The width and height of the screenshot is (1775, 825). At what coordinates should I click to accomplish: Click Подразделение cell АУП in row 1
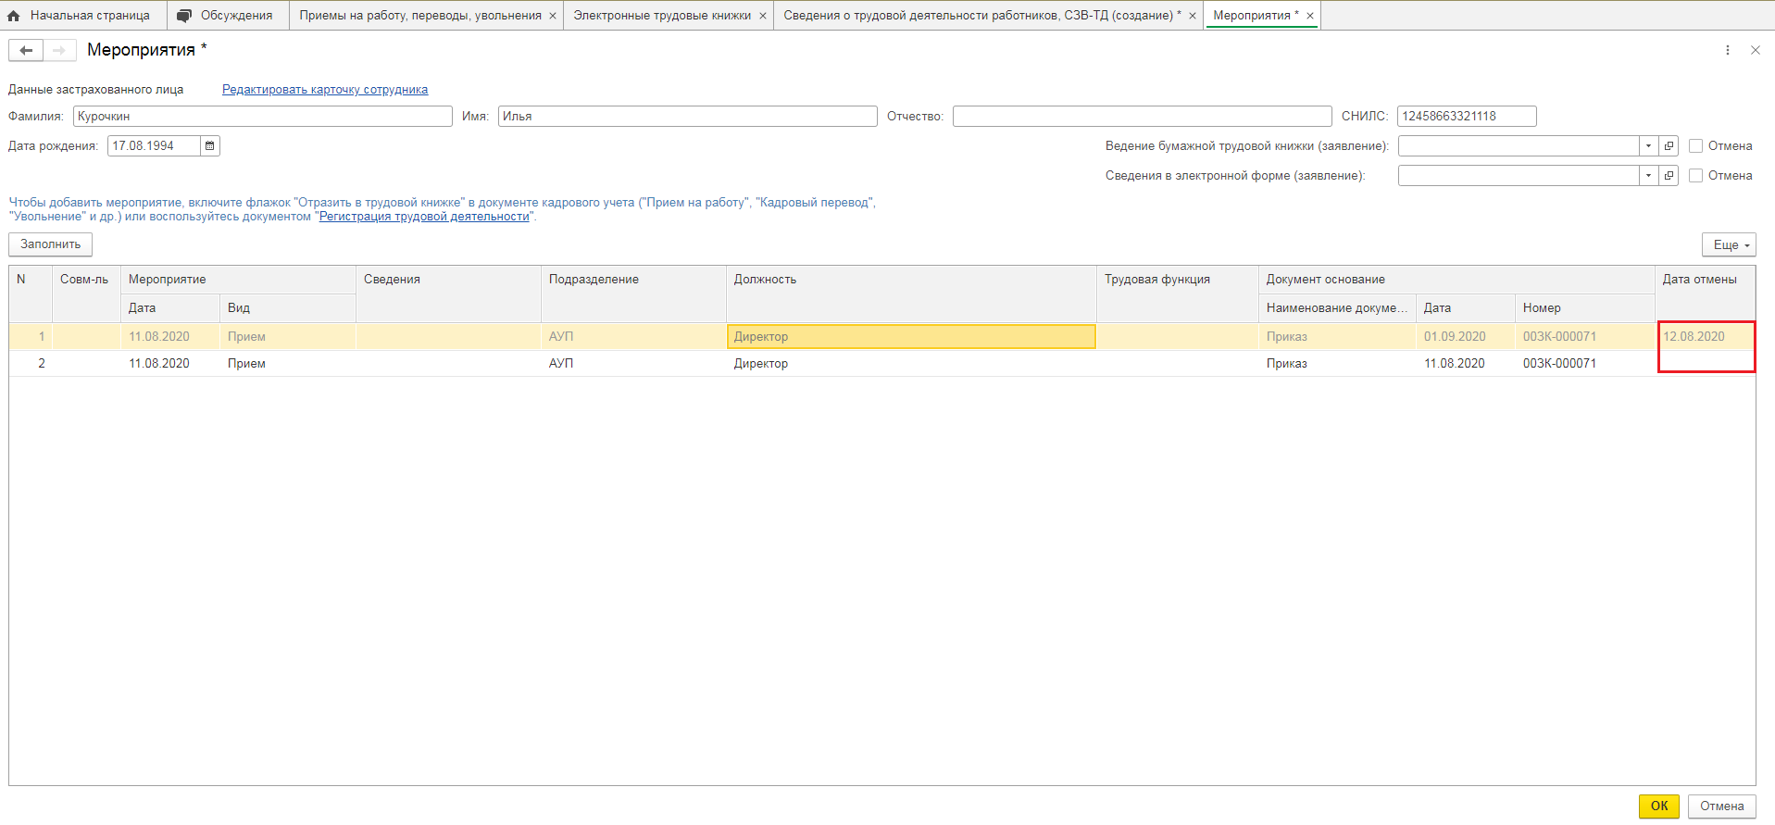coord(633,336)
